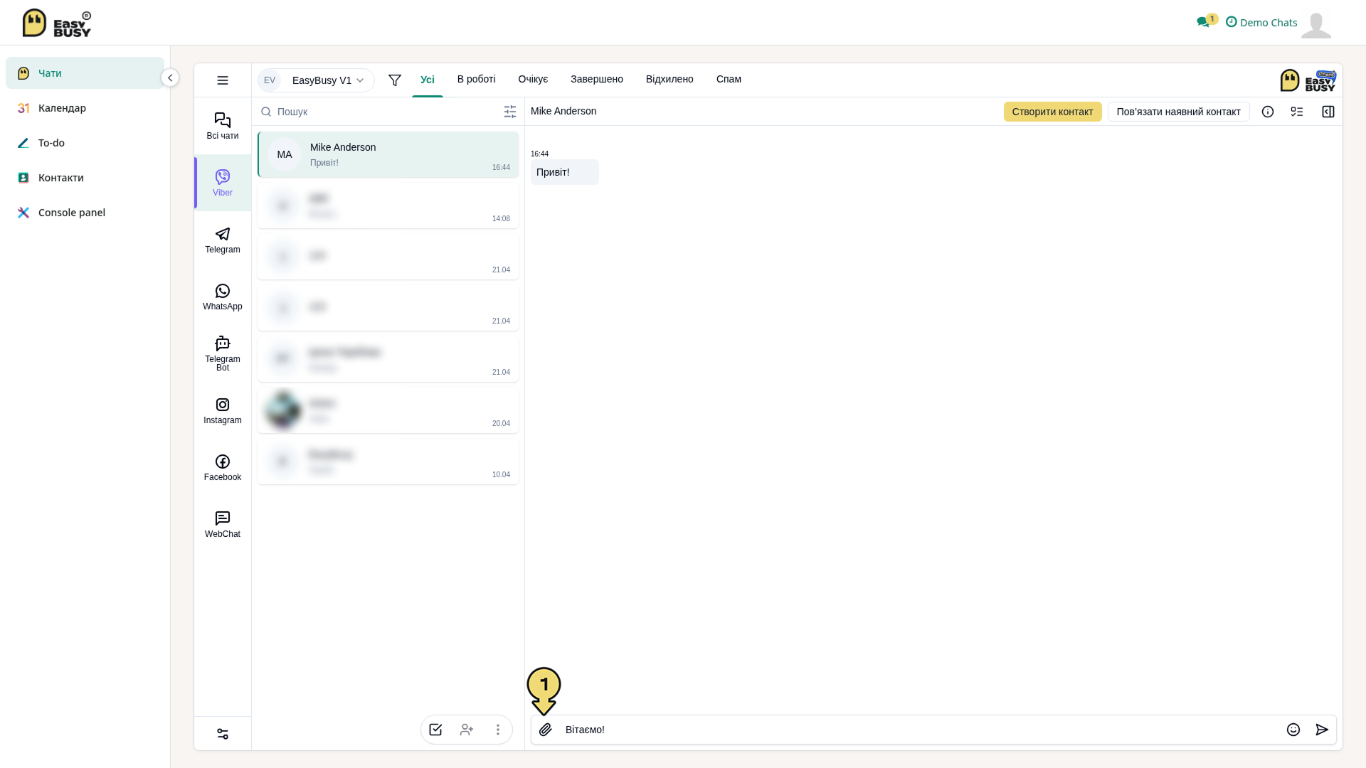Open the Facebook channel chats
Viewport: 1366px width, 768px height.
[223, 467]
